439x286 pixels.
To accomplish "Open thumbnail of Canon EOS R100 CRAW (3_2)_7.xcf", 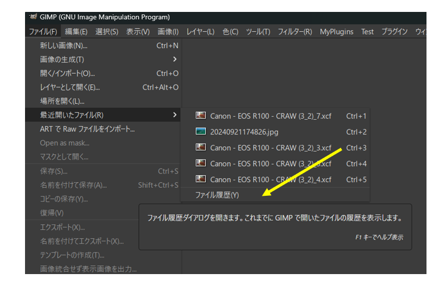I will (201, 115).
